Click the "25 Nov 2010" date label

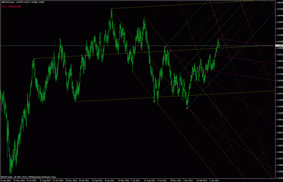pyautogui.click(x=71, y=180)
